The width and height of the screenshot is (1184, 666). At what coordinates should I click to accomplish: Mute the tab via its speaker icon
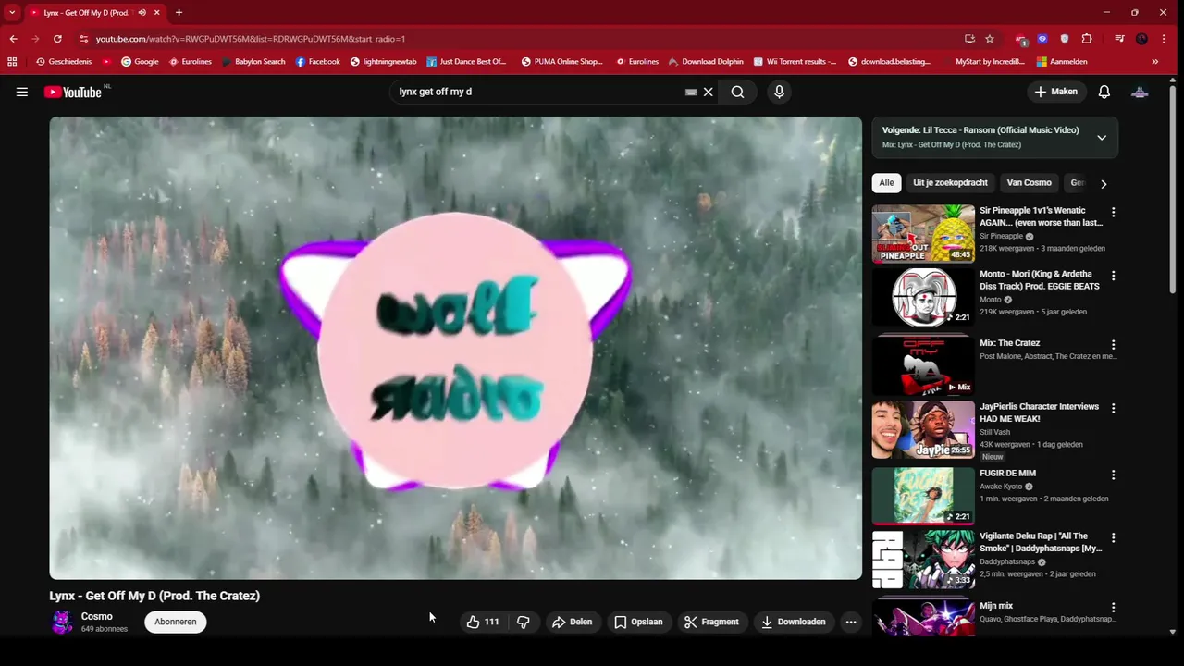click(x=142, y=13)
